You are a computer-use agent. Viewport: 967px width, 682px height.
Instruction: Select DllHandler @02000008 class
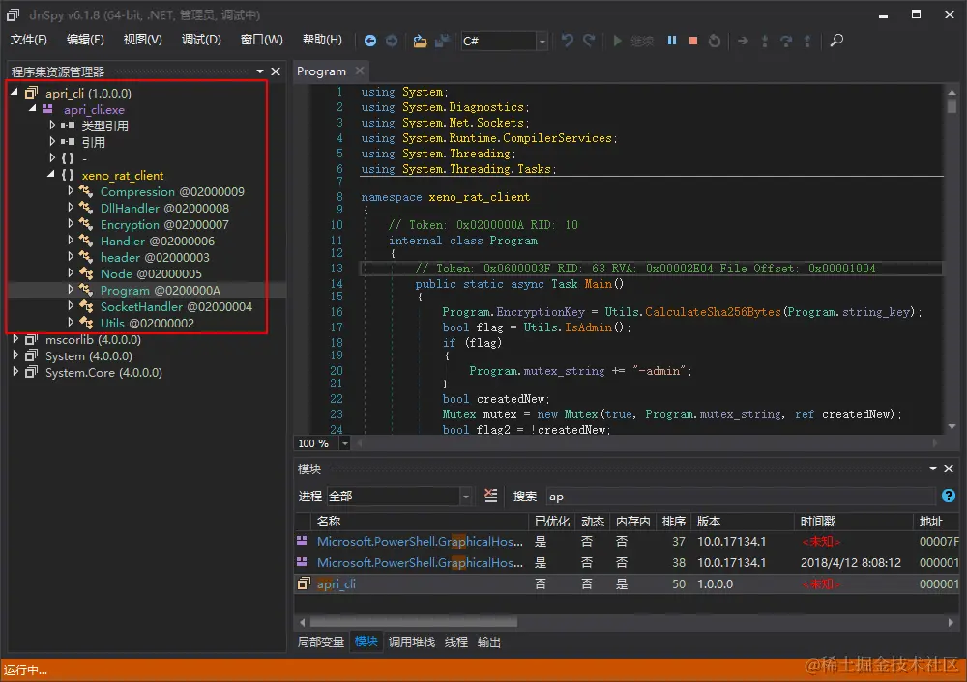164,209
